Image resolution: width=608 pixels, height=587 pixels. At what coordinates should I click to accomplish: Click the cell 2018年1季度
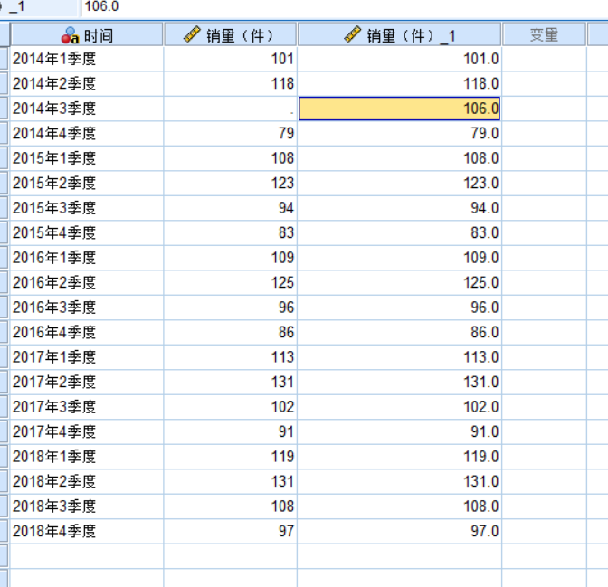pyautogui.click(x=87, y=457)
